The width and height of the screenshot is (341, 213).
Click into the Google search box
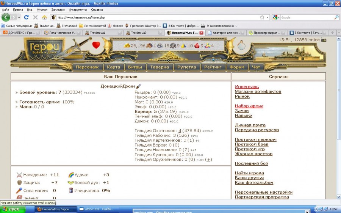click(x=307, y=17)
